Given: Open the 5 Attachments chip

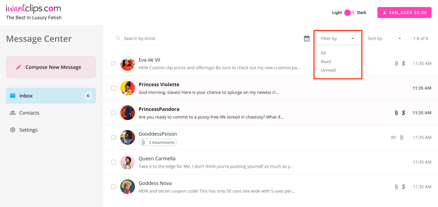Looking at the screenshot, I should (x=158, y=142).
